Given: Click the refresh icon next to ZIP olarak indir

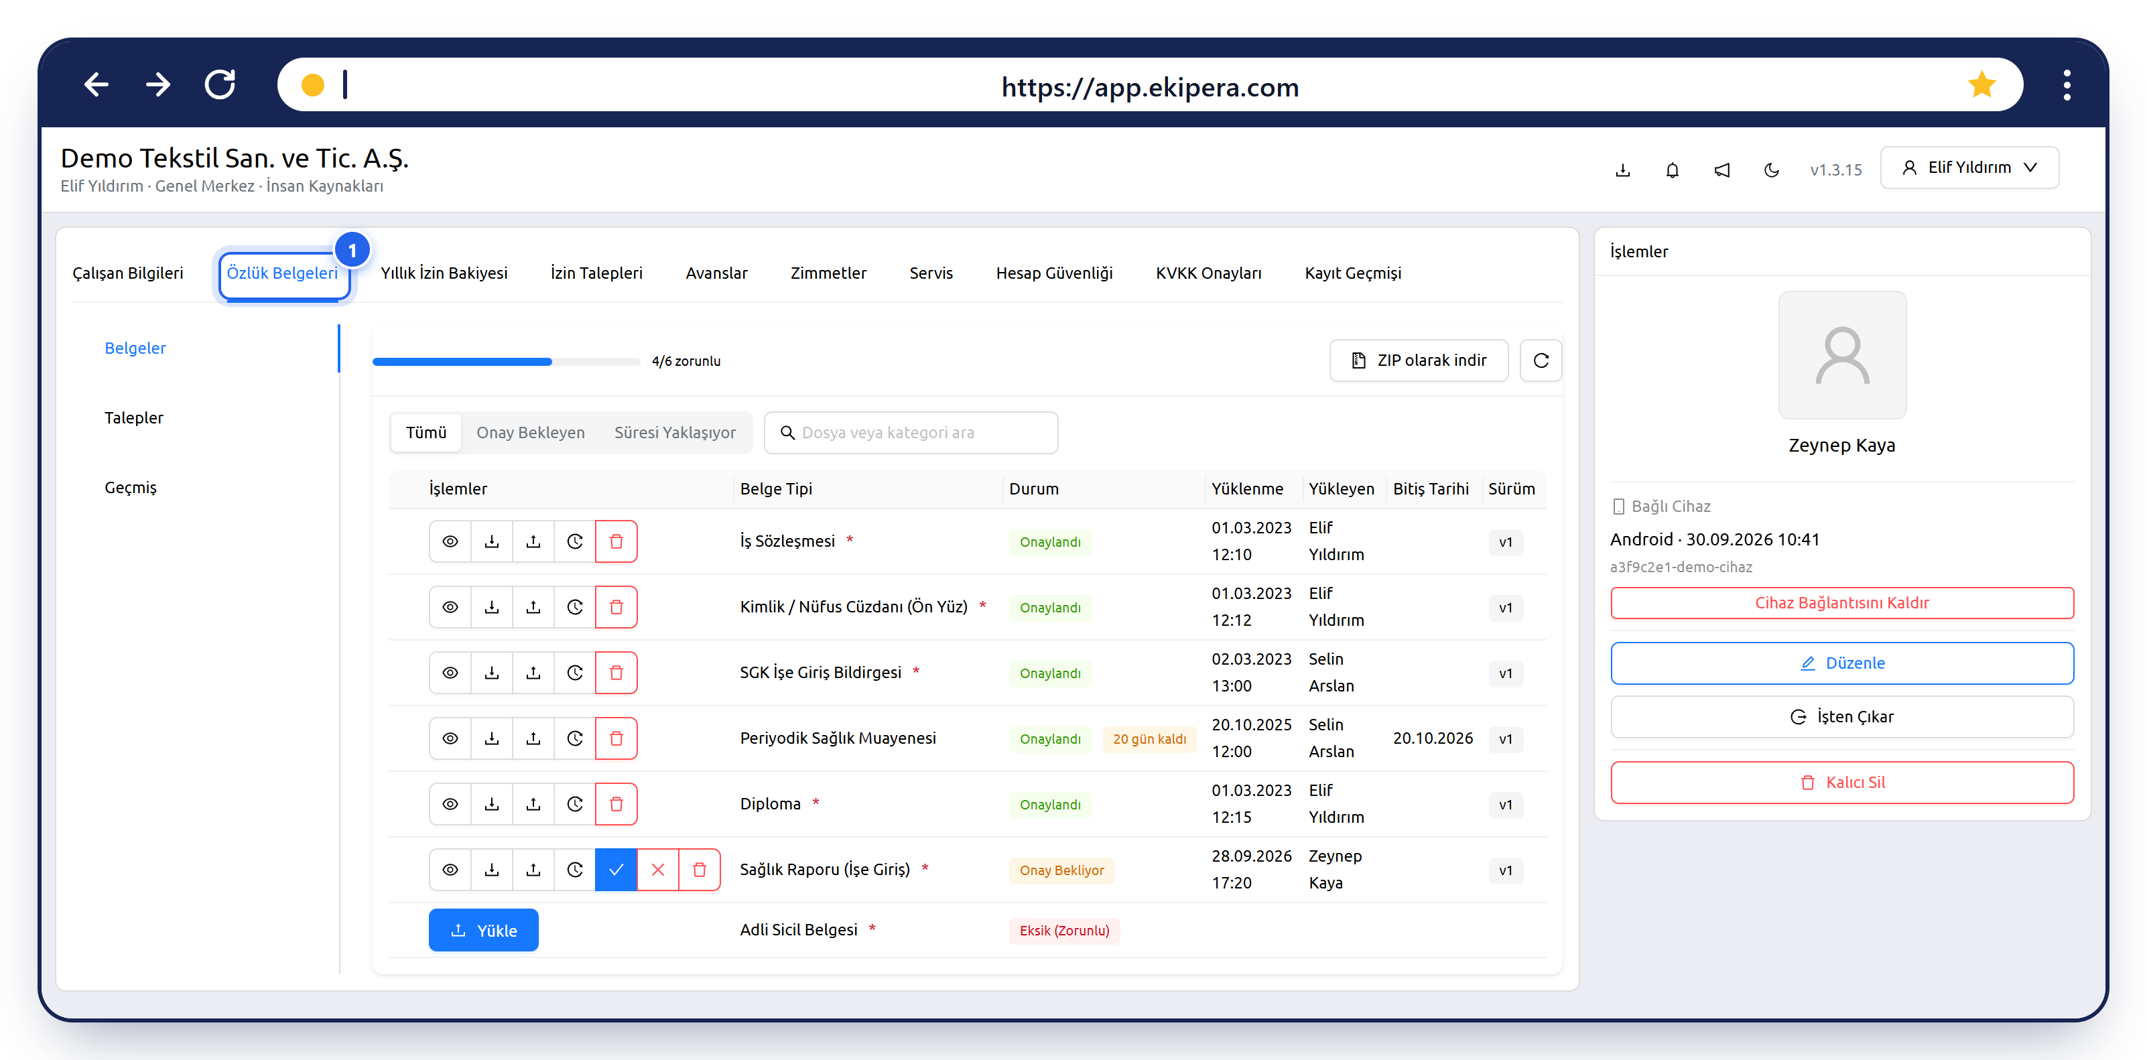Looking at the screenshot, I should click(x=1541, y=361).
